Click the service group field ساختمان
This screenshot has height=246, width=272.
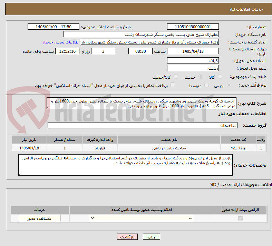[x=143, y=125]
